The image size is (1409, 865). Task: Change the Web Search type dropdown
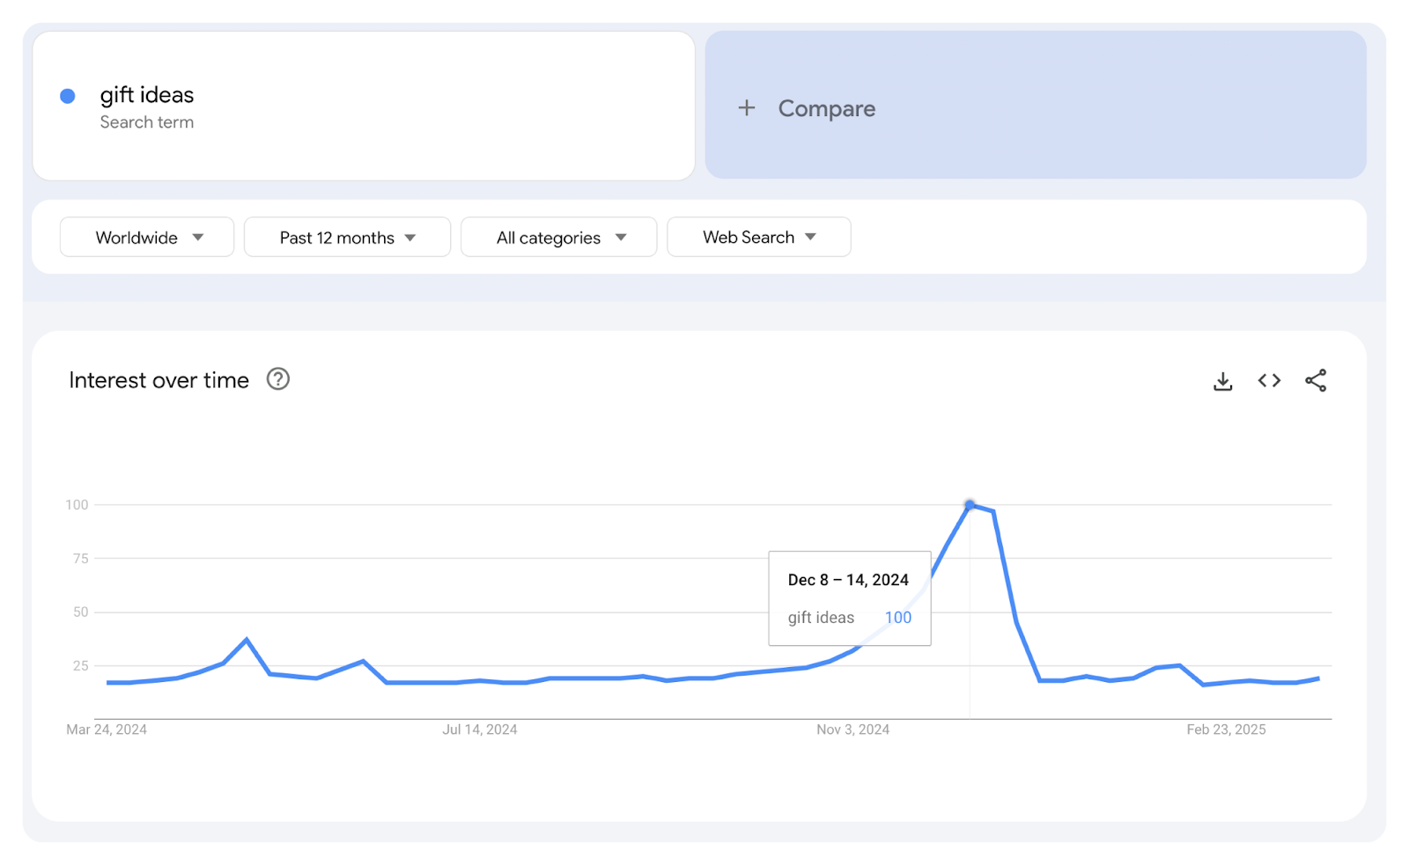759,238
